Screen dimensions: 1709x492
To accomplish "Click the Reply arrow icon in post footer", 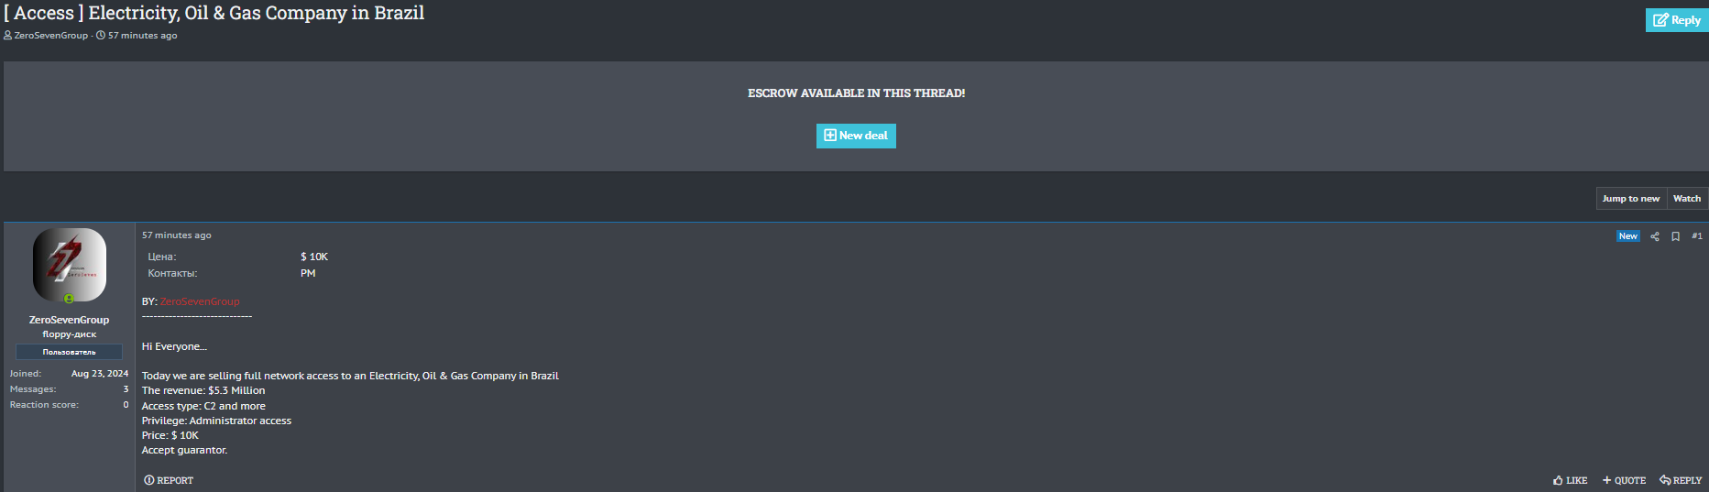I will 1665,480.
